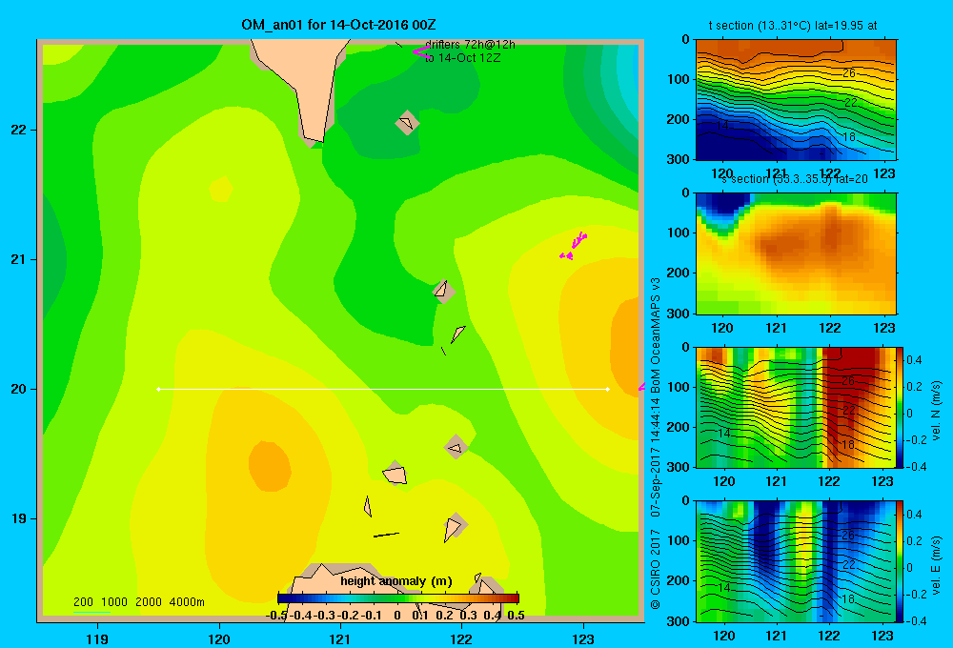Screen dimensions: 953x648
Task: Click the title 'OM_an01 for 14-Oct-2016 00Z'
Action: click(338, 25)
